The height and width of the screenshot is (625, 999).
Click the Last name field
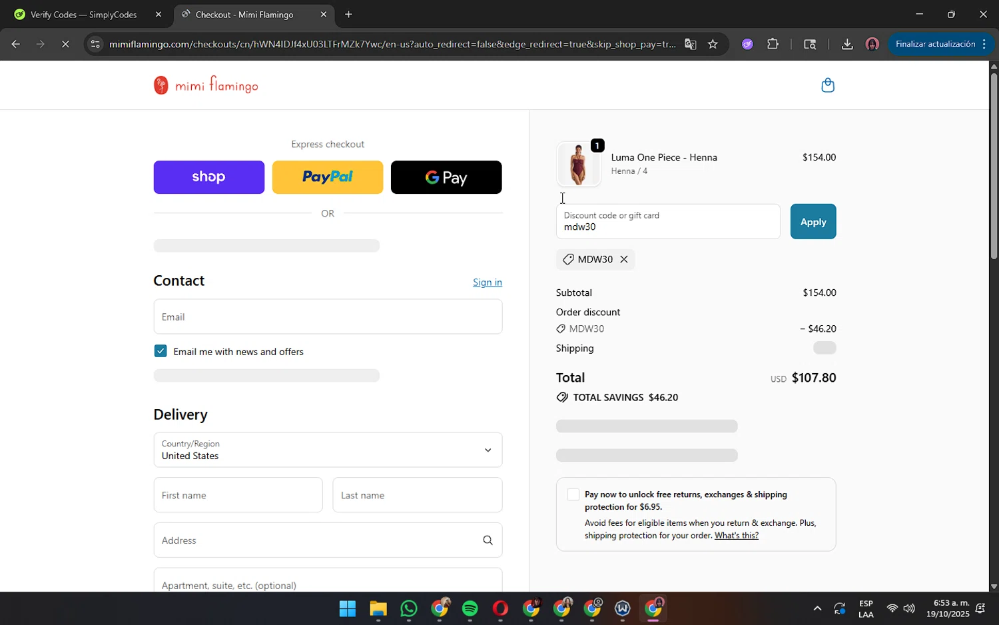pyautogui.click(x=418, y=495)
